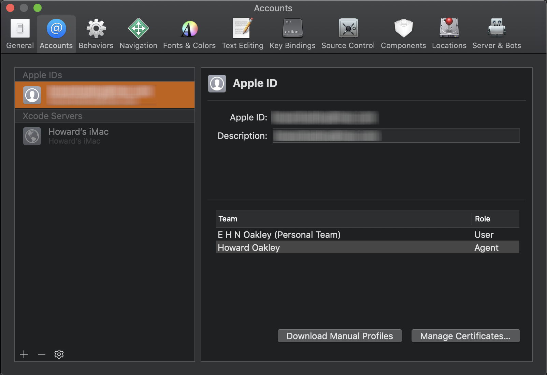This screenshot has height=375, width=547.
Task: Click the Description text field
Action: 396,135
